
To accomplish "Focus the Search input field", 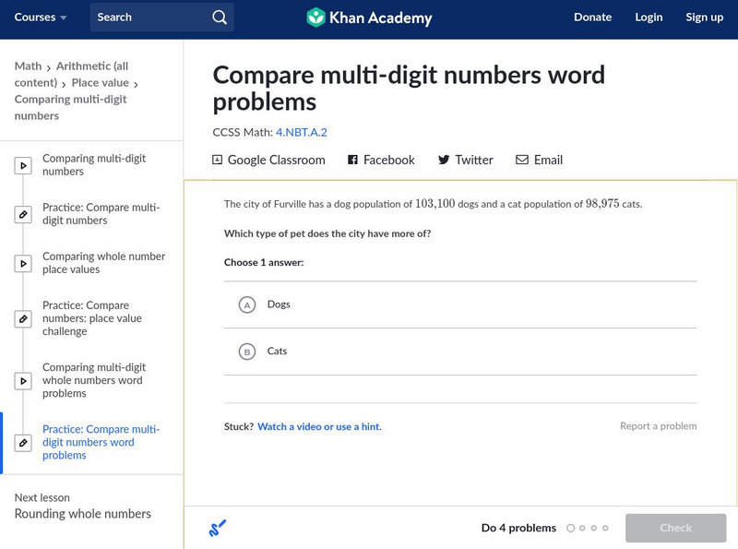I will click(x=148, y=18).
